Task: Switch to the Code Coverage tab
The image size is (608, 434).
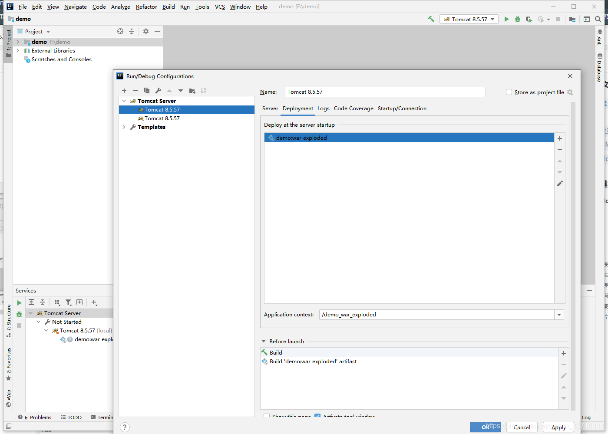Action: (354, 108)
